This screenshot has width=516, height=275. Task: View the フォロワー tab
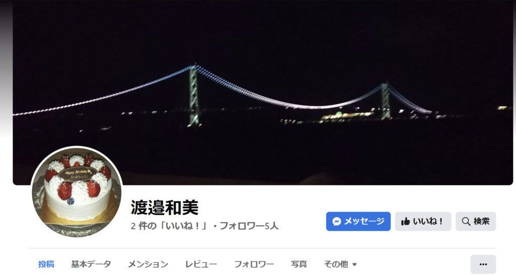click(x=254, y=264)
